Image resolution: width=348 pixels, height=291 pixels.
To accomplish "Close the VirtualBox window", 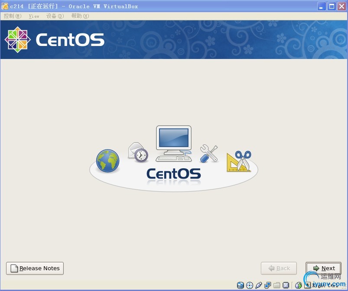I will click(341, 6).
